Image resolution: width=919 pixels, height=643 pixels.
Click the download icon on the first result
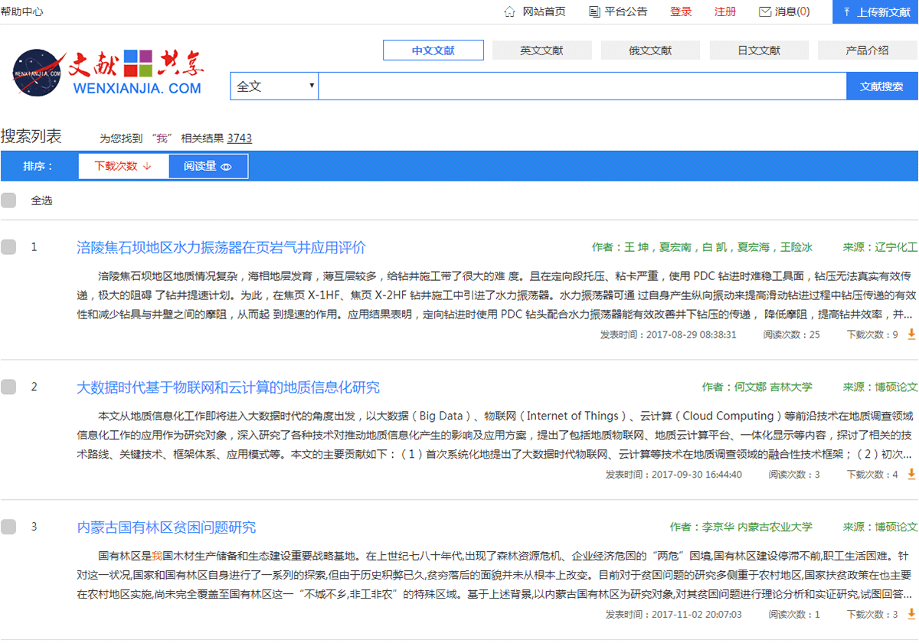pyautogui.click(x=911, y=334)
